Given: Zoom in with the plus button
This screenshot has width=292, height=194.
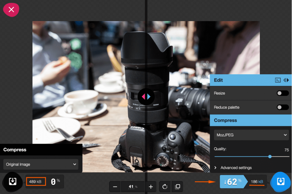Looking at the screenshot, I should tap(151, 187).
